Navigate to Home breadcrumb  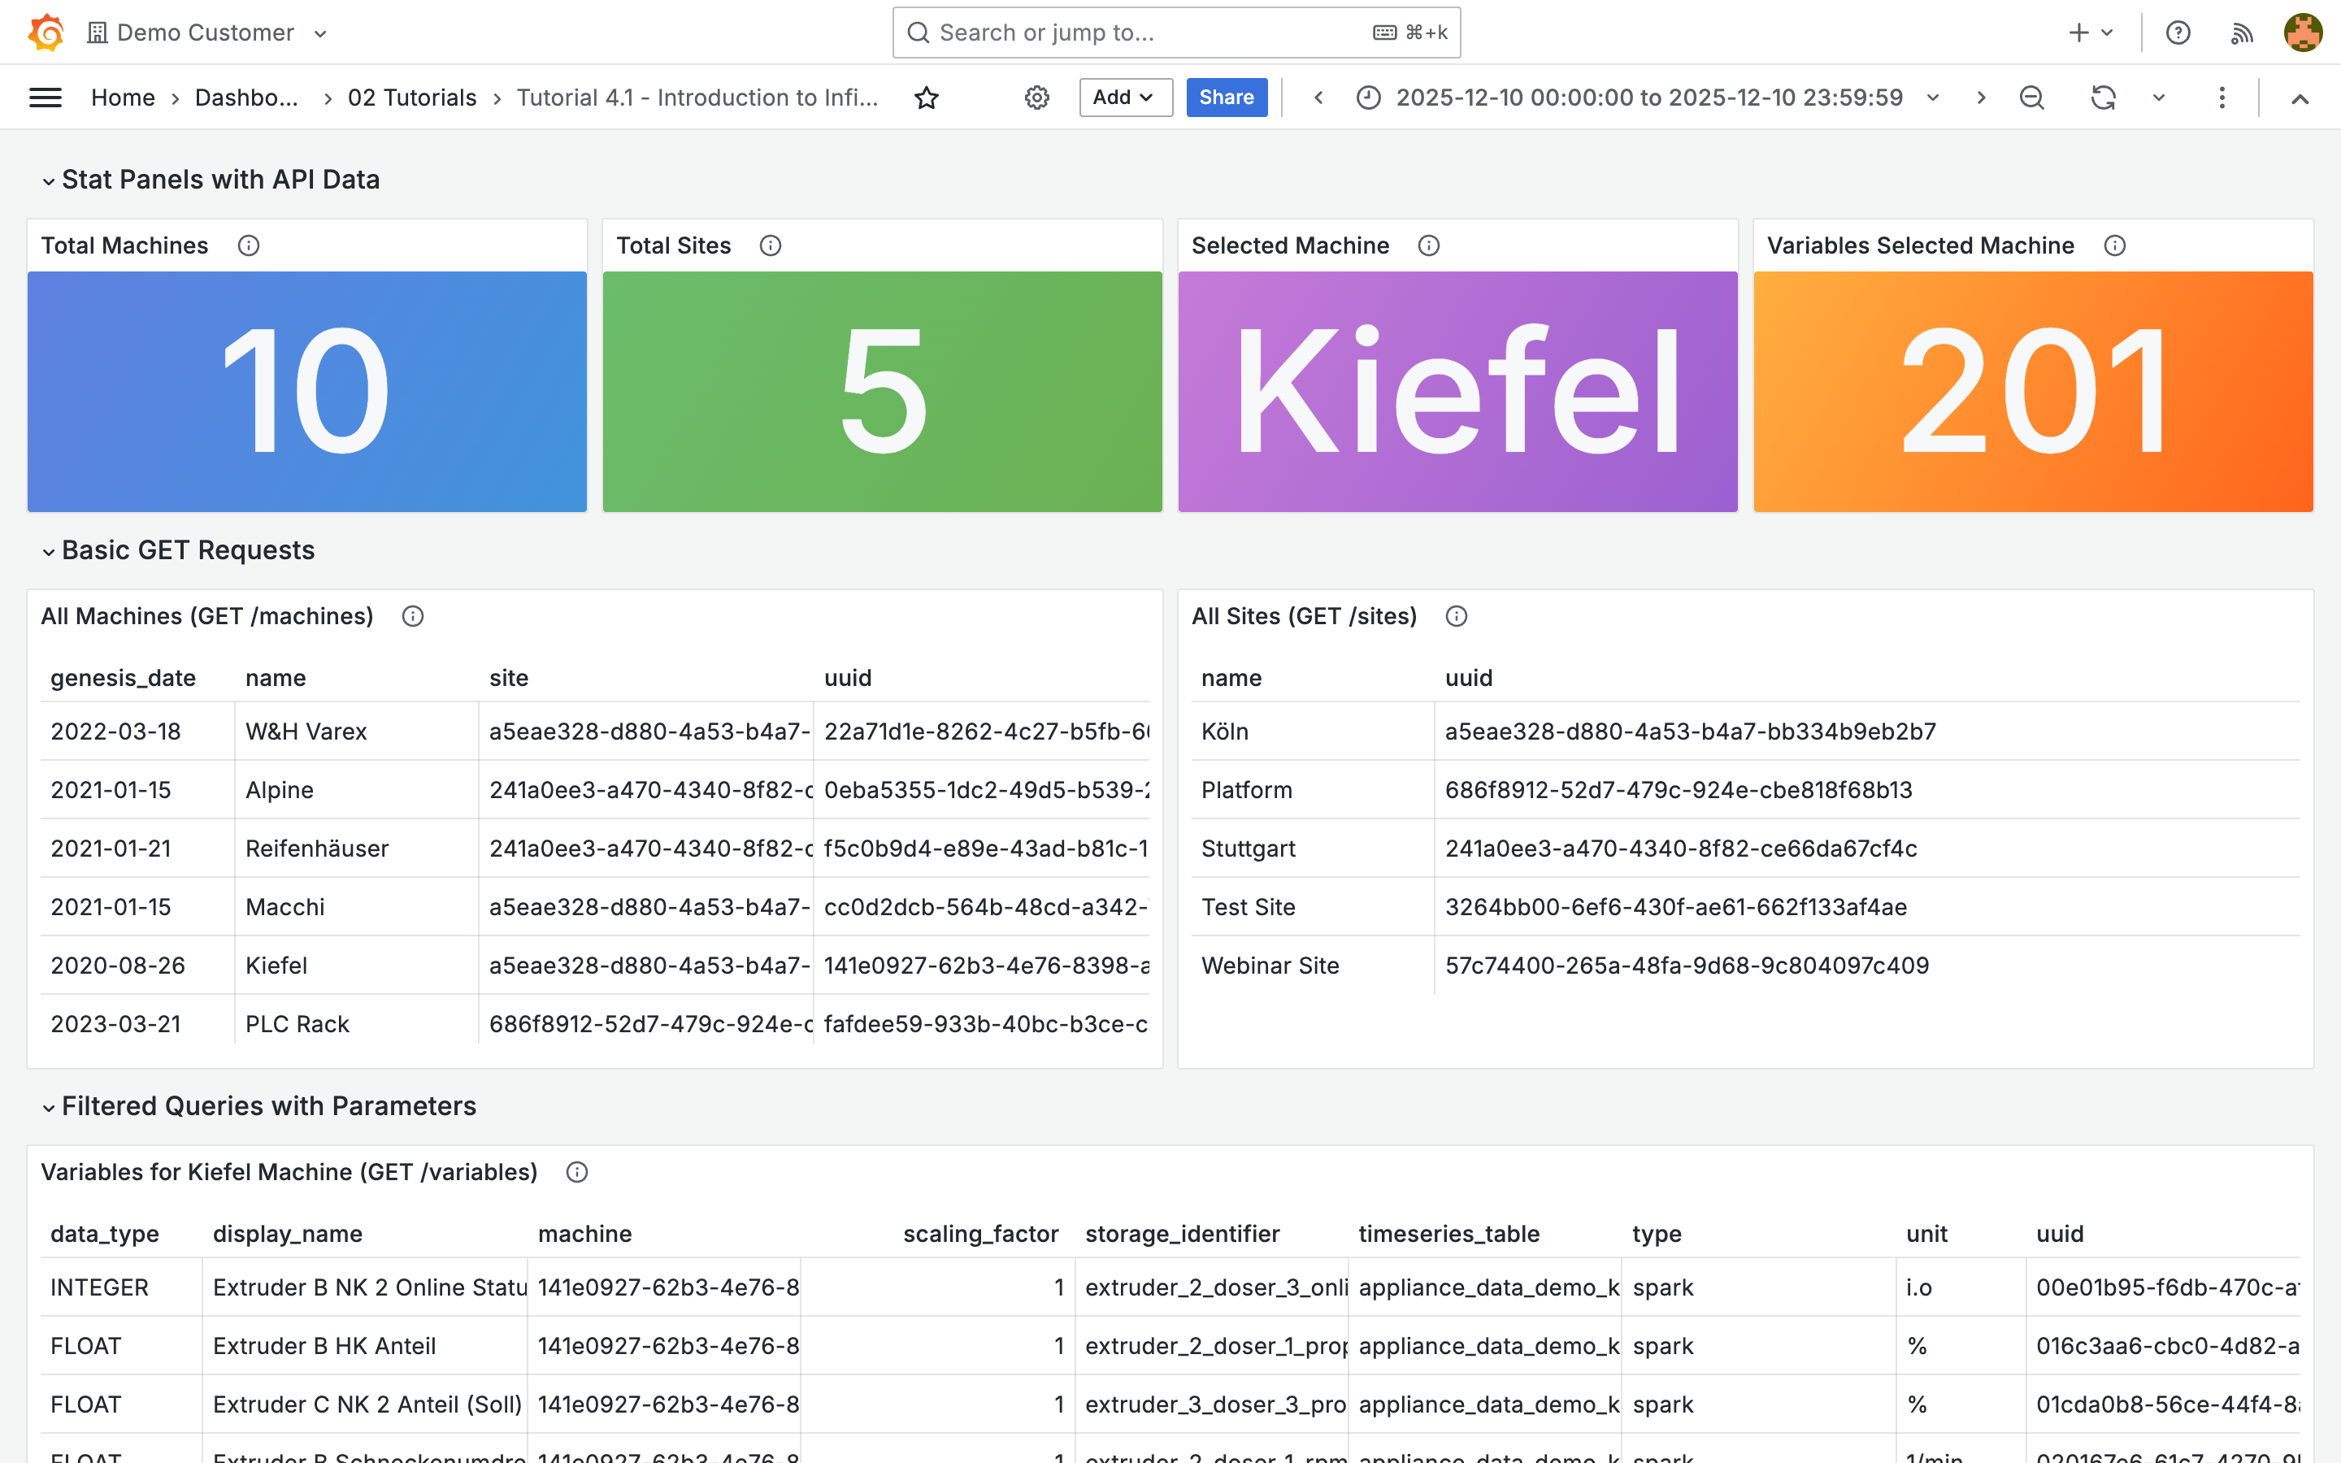point(123,98)
